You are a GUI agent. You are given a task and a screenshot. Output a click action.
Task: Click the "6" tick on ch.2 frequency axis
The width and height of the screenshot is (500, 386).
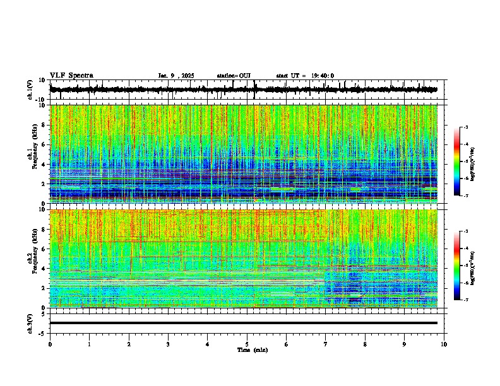pos(44,249)
